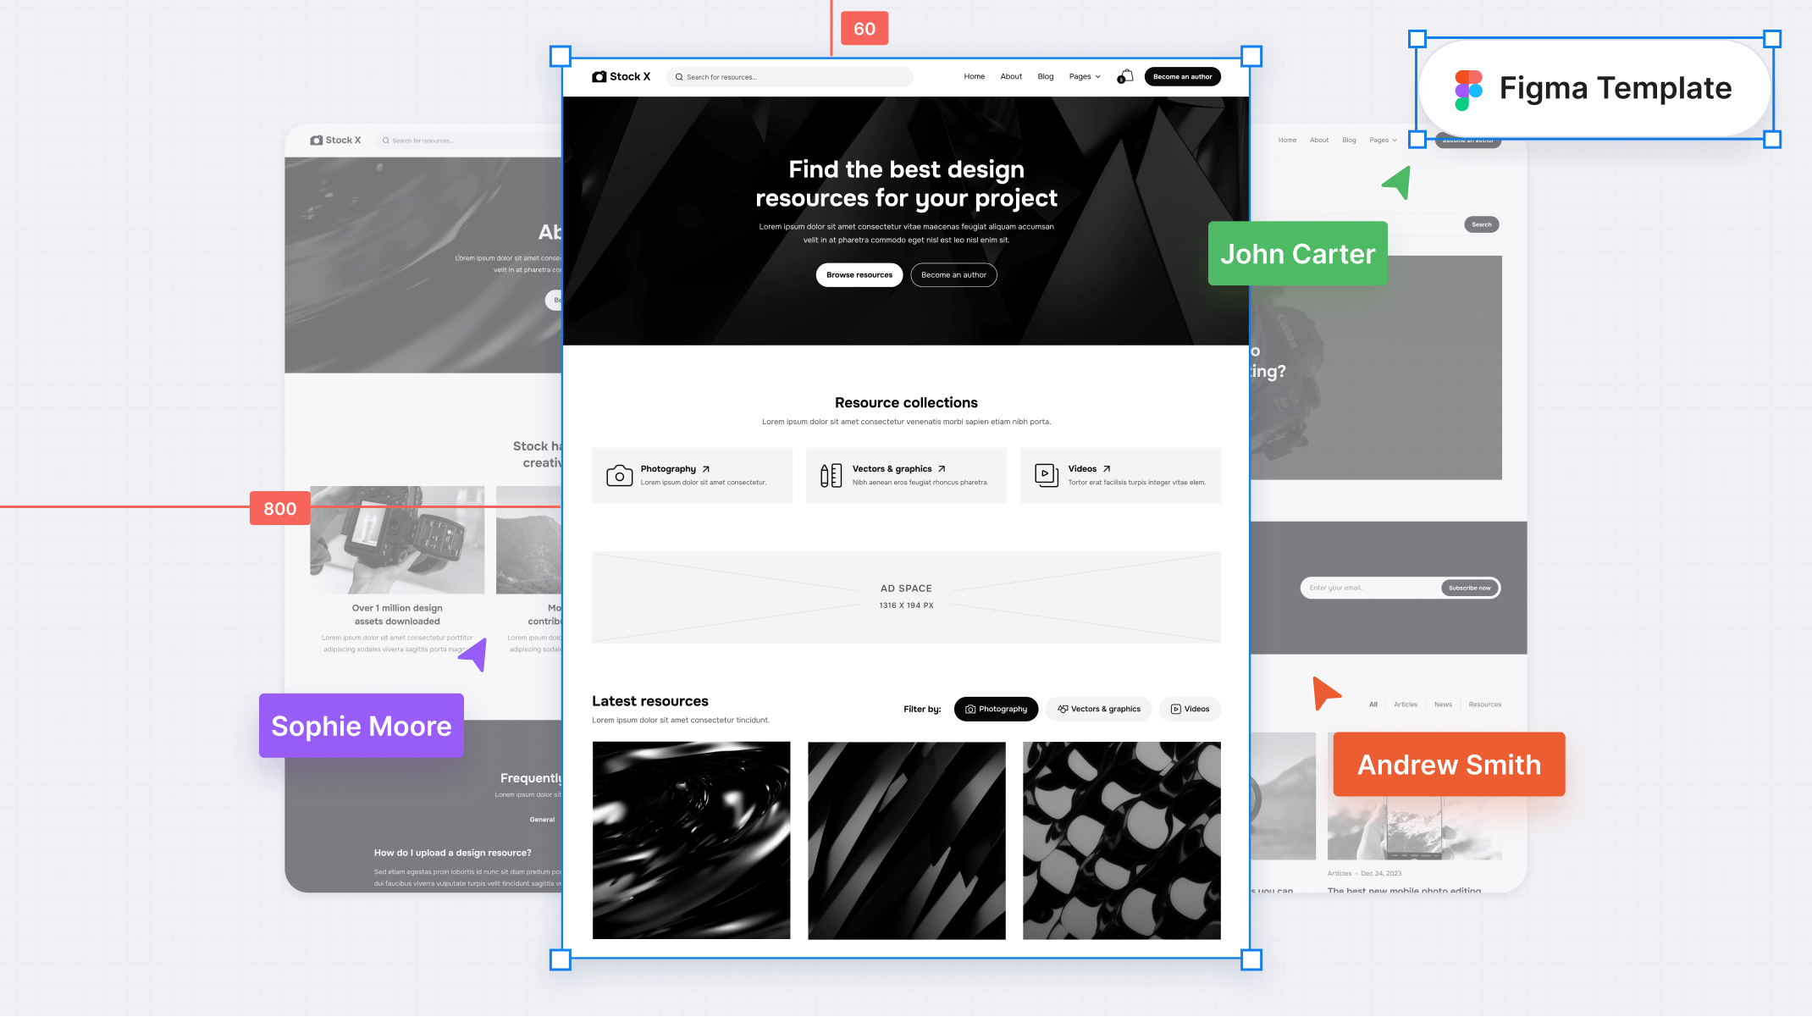Select the Home menu item
The width and height of the screenshot is (1812, 1017).
973,76
